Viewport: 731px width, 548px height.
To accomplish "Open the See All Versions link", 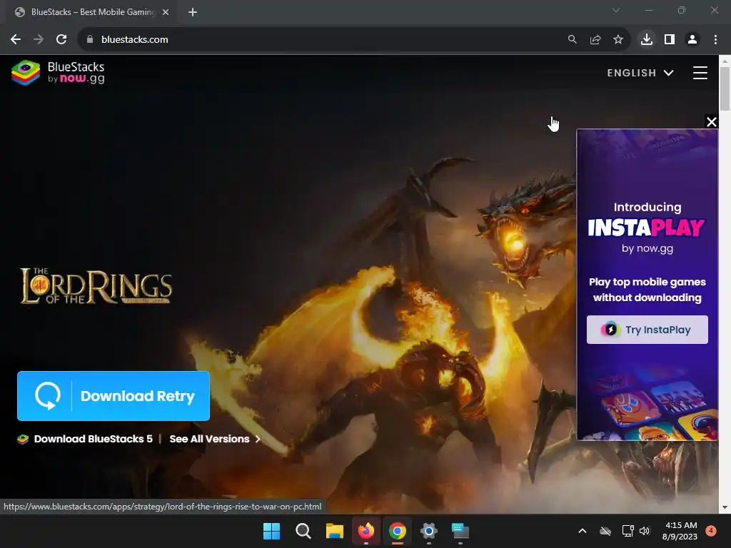I will click(x=214, y=439).
